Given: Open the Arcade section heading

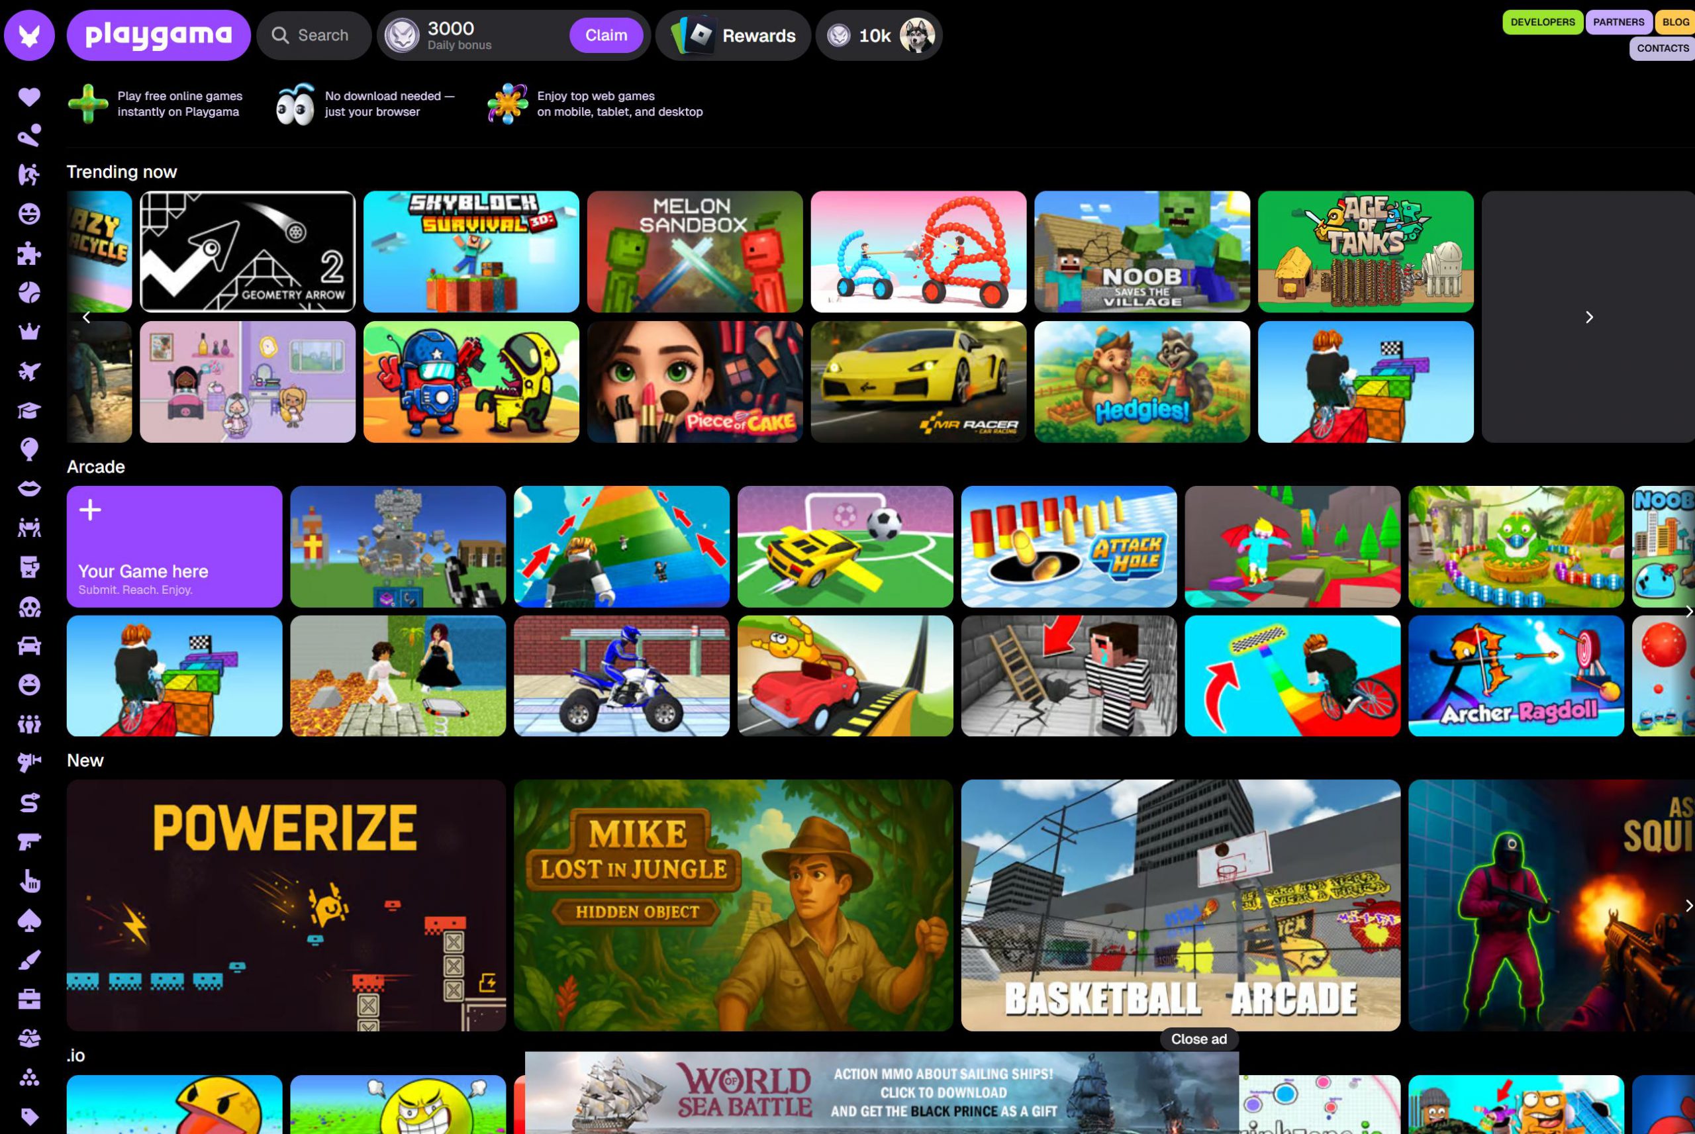Looking at the screenshot, I should pyautogui.click(x=95, y=467).
